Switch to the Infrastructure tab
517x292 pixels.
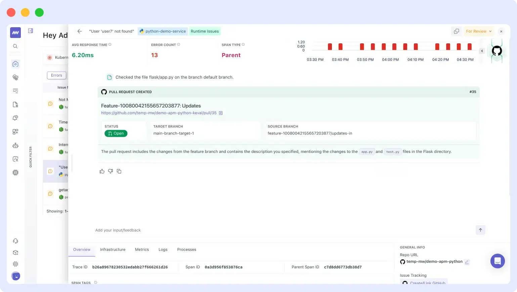[113, 250]
